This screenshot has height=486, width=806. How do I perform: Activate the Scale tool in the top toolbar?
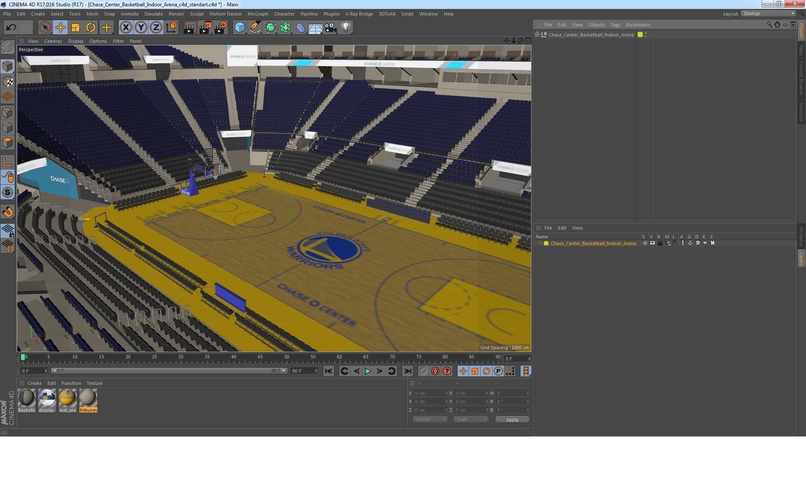coord(75,28)
